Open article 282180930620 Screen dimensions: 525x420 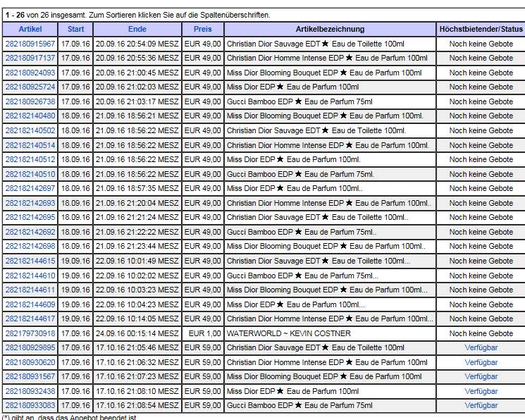click(x=30, y=362)
